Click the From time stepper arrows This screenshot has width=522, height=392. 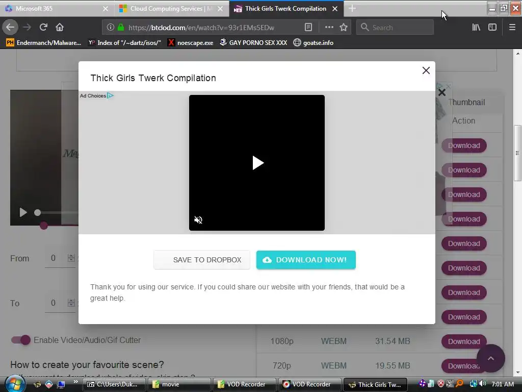(x=71, y=258)
